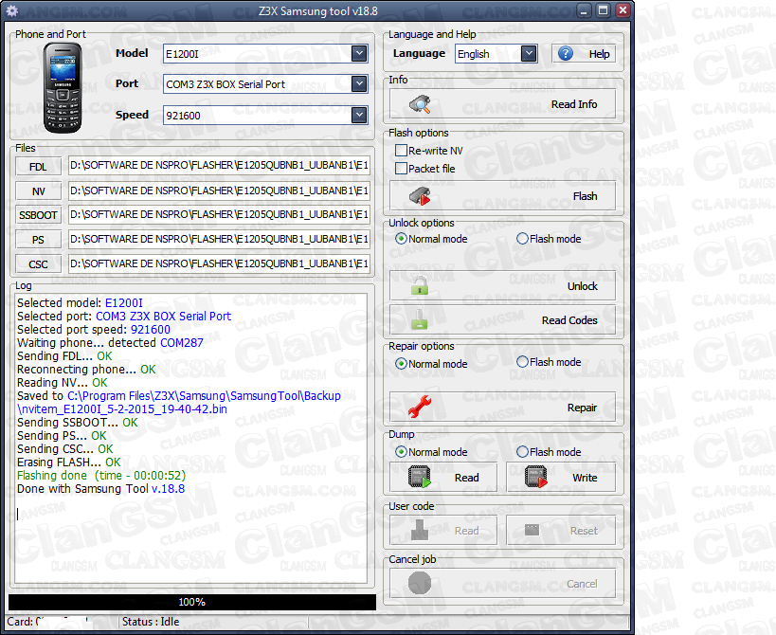
Task: Click the 'Flashing done' log line
Action: coord(101,476)
